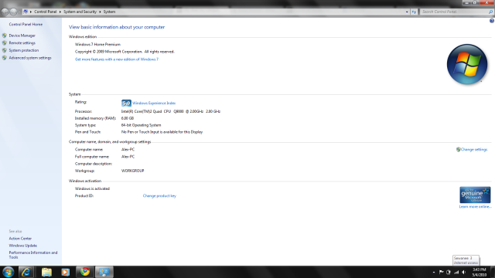Image resolution: width=495 pixels, height=278 pixels.
Task: Open Windows Update under See also
Action: tap(22, 246)
